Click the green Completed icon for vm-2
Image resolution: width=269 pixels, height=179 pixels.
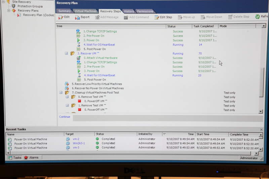97,139
